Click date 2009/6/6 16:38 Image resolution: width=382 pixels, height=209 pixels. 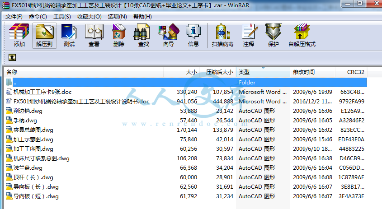tap(312, 158)
